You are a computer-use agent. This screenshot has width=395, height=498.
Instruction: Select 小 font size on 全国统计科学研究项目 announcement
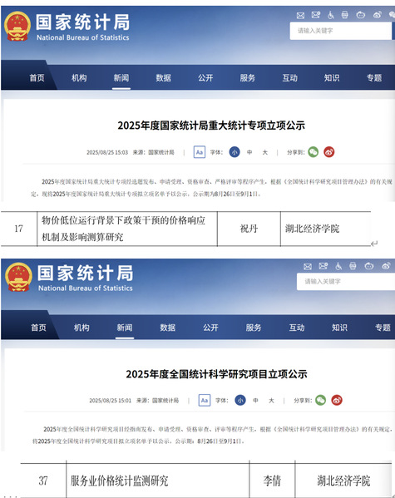click(x=240, y=400)
